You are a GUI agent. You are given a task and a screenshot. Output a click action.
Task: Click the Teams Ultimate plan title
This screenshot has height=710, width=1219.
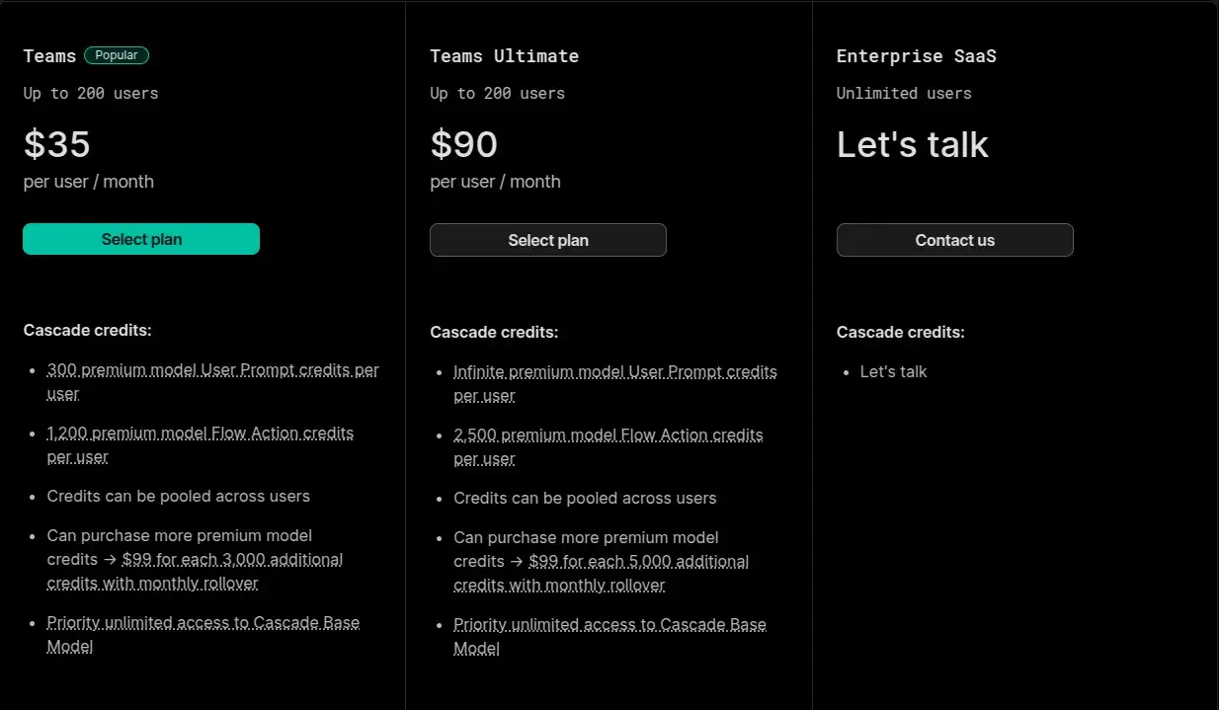(x=504, y=56)
